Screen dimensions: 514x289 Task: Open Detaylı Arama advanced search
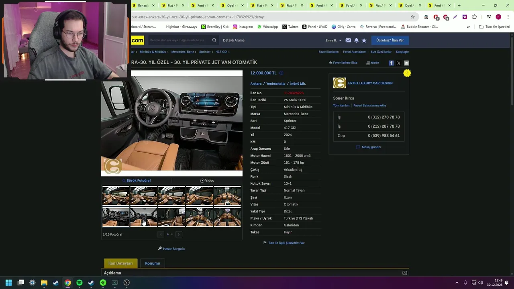[x=234, y=40]
